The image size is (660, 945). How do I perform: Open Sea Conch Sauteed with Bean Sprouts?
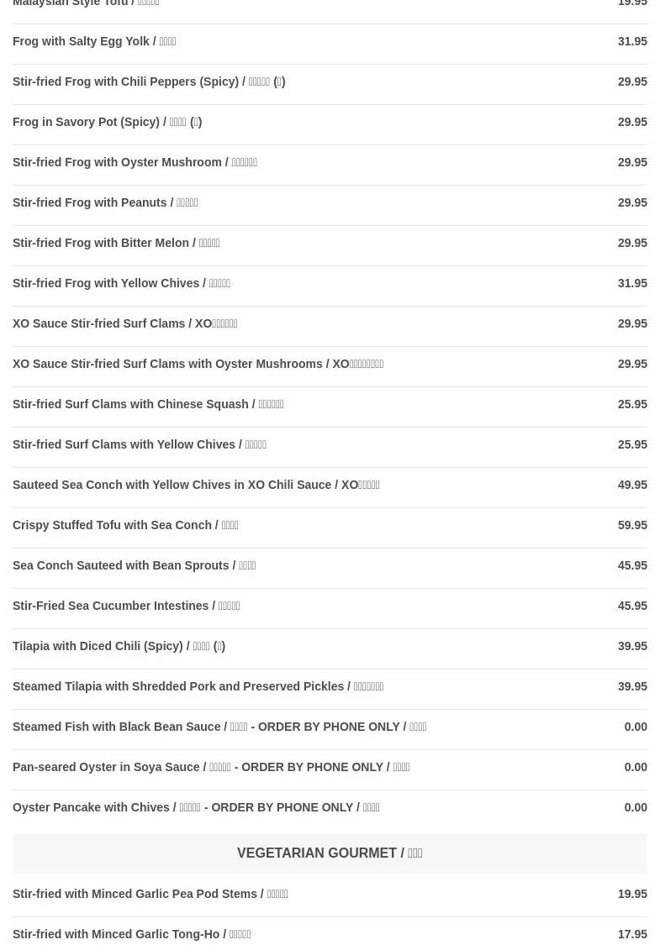[x=330, y=566]
